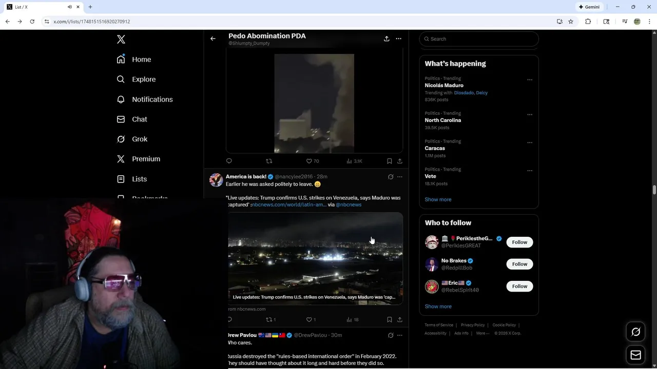The width and height of the screenshot is (657, 369).
Task: Bookmark this page with the star icon
Action: (571, 22)
